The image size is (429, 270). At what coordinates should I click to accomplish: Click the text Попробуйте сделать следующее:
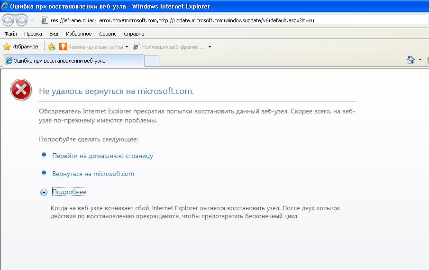[88, 140]
